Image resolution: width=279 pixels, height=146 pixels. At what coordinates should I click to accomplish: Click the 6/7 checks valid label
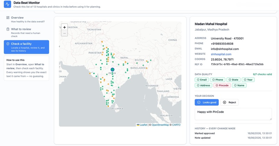[x=262, y=74]
